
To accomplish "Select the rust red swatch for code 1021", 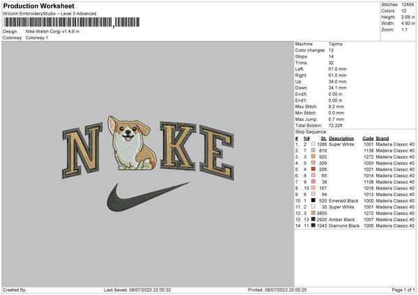I will pyautogui.click(x=313, y=169).
